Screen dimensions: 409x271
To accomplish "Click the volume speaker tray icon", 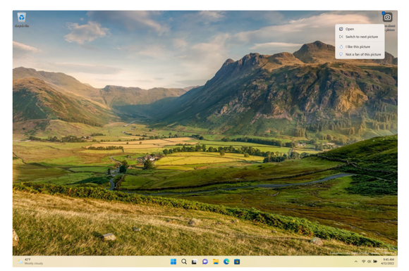I will click(x=369, y=261).
